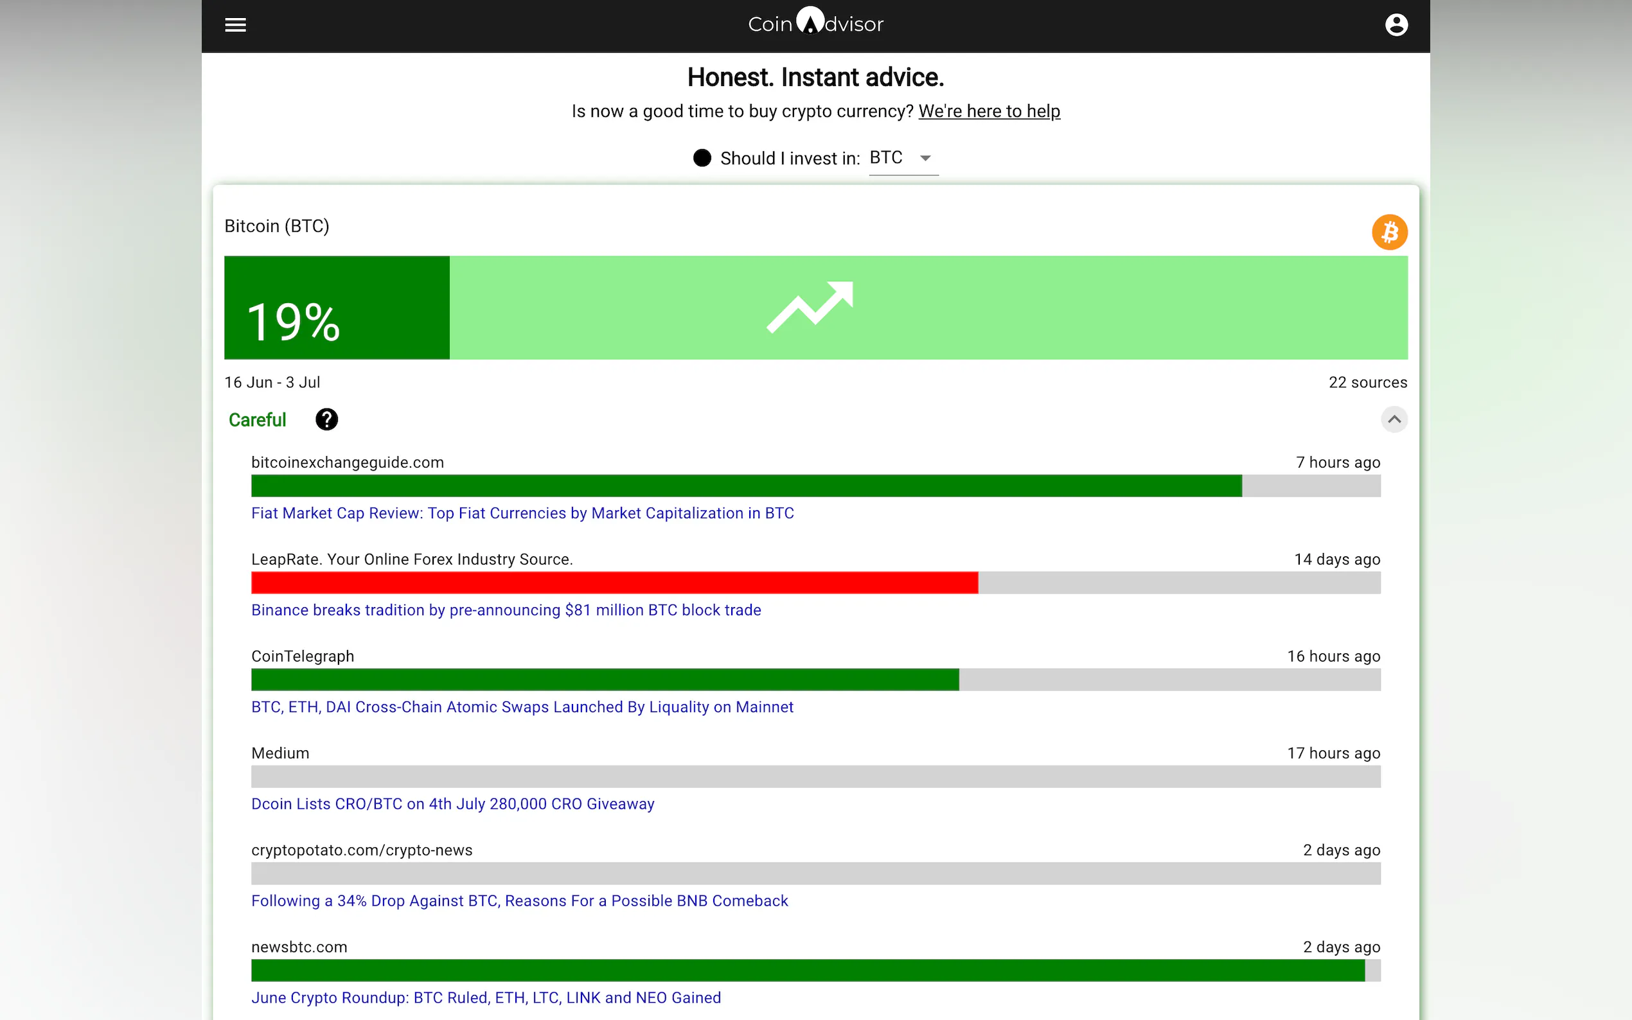Image resolution: width=1632 pixels, height=1020 pixels.
Task: Click the question mark help icon
Action: 326,419
